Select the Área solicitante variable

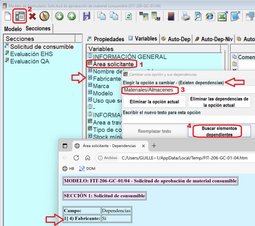113,64
